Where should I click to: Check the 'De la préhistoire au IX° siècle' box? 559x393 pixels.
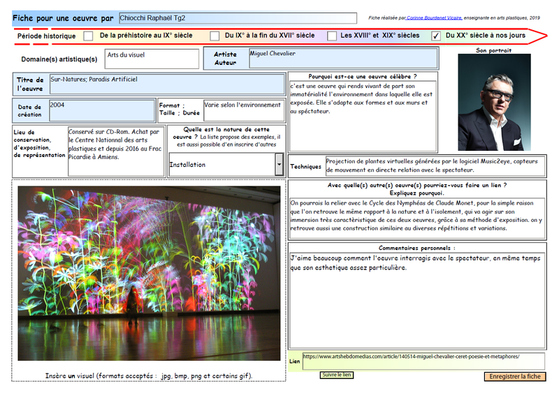pyautogui.click(x=88, y=36)
